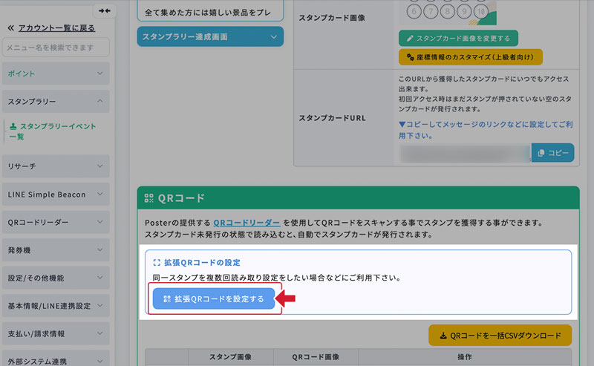Viewport: 594px width, 366px height.
Task: Click スタンプカード画像を変更する button
Action: click(x=458, y=38)
